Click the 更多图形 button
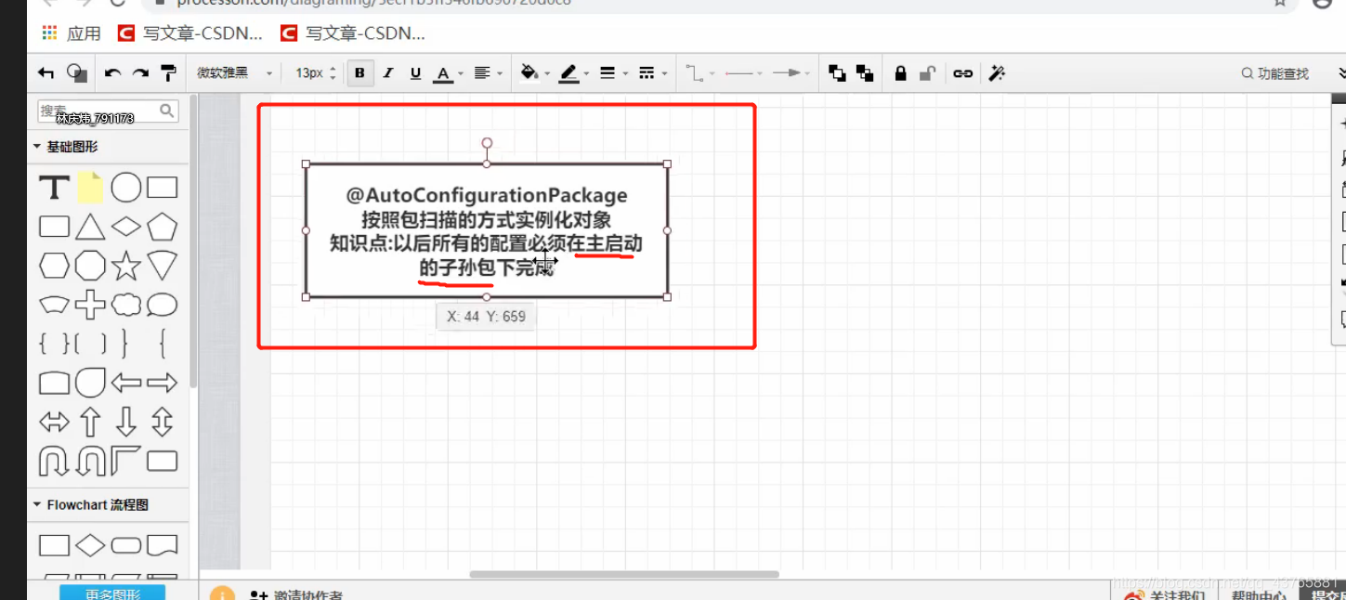Screen dimensions: 1346x600 (x=112, y=593)
